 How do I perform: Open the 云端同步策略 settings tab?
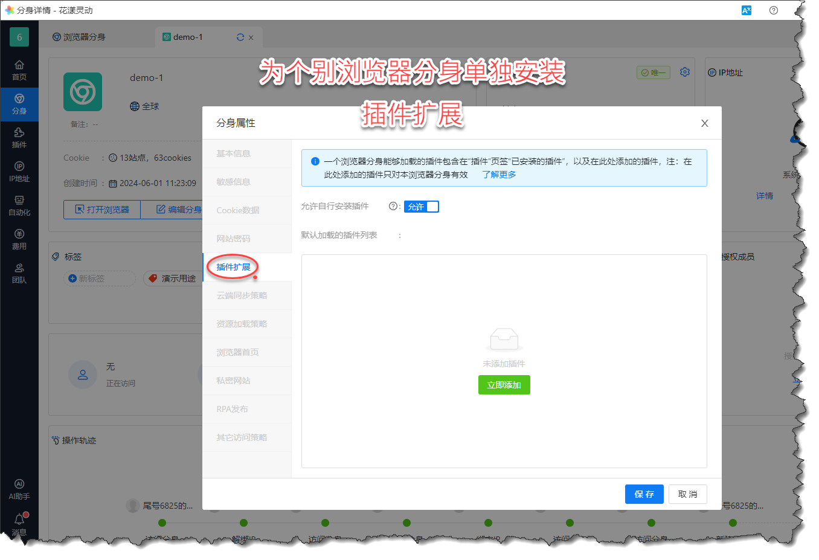[242, 295]
